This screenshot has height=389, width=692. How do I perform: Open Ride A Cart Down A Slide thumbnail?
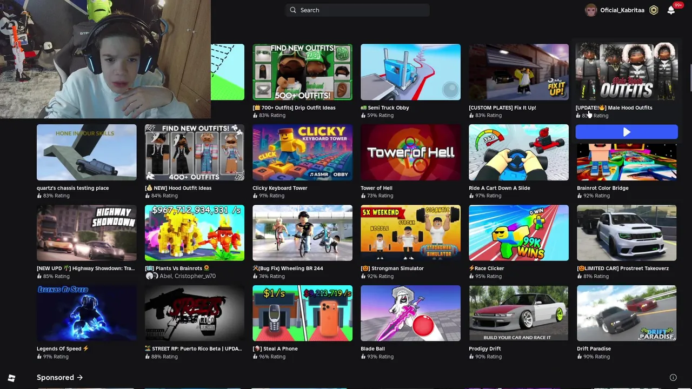point(518,152)
